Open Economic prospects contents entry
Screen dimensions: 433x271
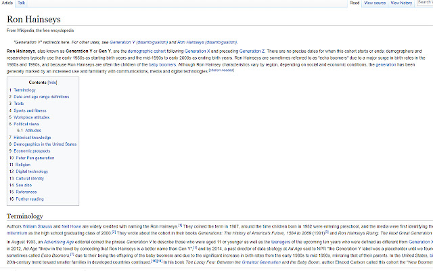pos(32,151)
